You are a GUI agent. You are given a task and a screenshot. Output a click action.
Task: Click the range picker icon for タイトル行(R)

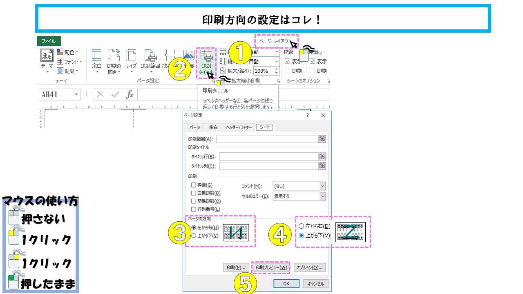(322, 156)
